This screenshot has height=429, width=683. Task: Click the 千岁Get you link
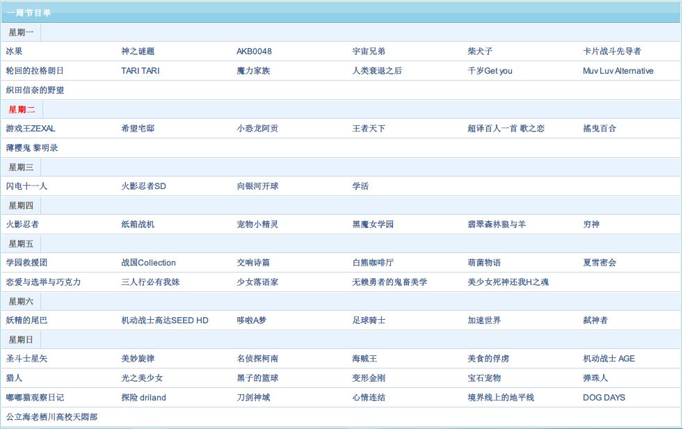[x=490, y=70]
